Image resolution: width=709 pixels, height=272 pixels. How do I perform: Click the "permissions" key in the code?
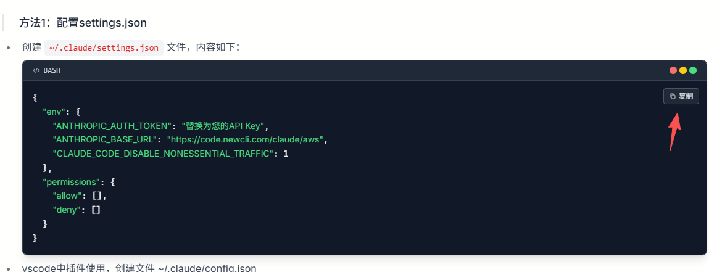click(71, 182)
